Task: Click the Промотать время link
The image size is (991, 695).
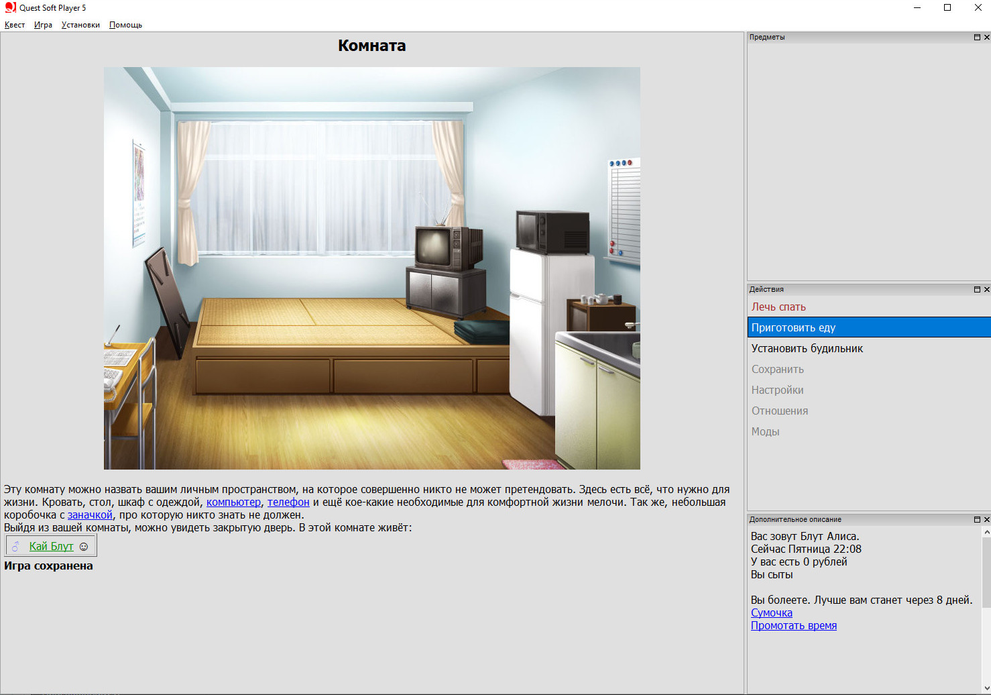Action: 794,625
